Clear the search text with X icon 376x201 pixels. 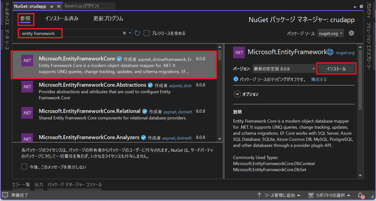tap(124, 33)
